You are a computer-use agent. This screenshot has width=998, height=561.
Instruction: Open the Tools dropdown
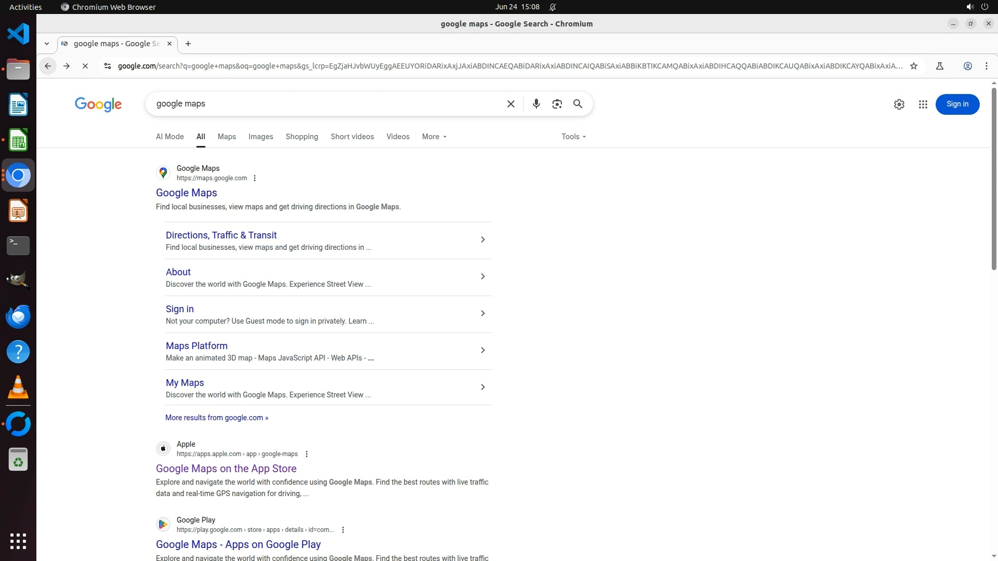point(573,137)
